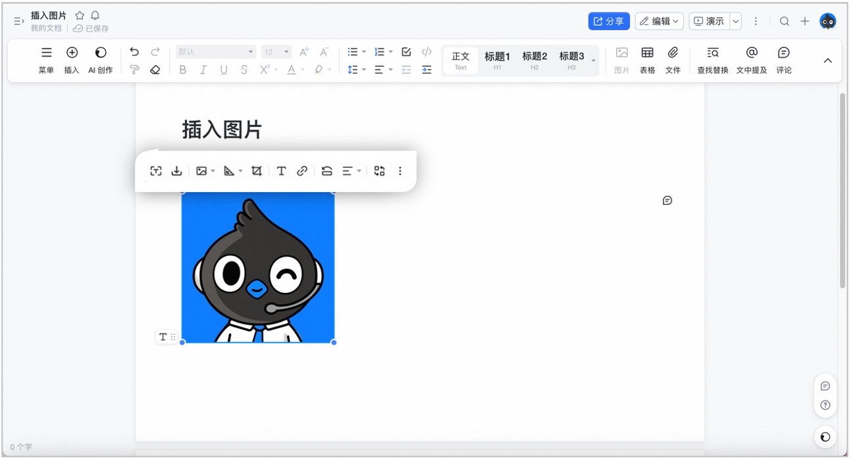Viewport: 851px width, 460px height.
Task: Increase font size with A+ icon
Action: pos(303,52)
